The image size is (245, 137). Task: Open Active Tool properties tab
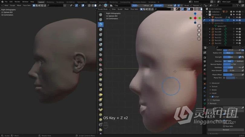pos(205,53)
